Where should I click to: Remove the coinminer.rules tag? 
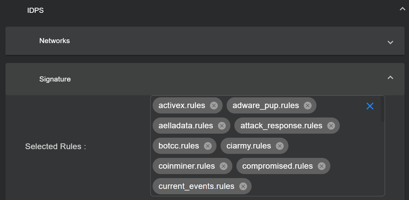223,166
